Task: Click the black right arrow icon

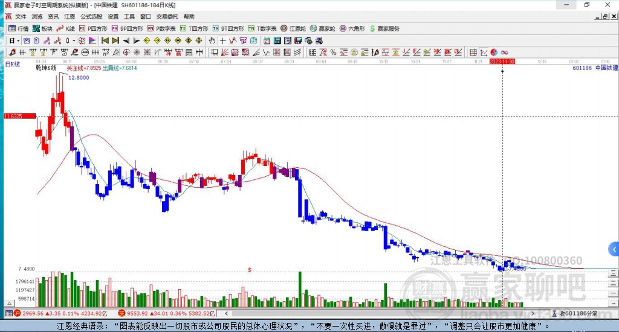Action: click(136, 40)
